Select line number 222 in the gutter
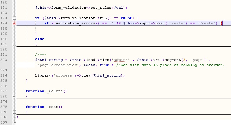The image size is (231, 125). pyautogui.click(x=4, y=60)
